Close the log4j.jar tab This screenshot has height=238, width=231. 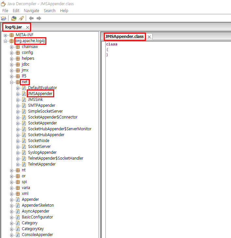click(x=27, y=27)
